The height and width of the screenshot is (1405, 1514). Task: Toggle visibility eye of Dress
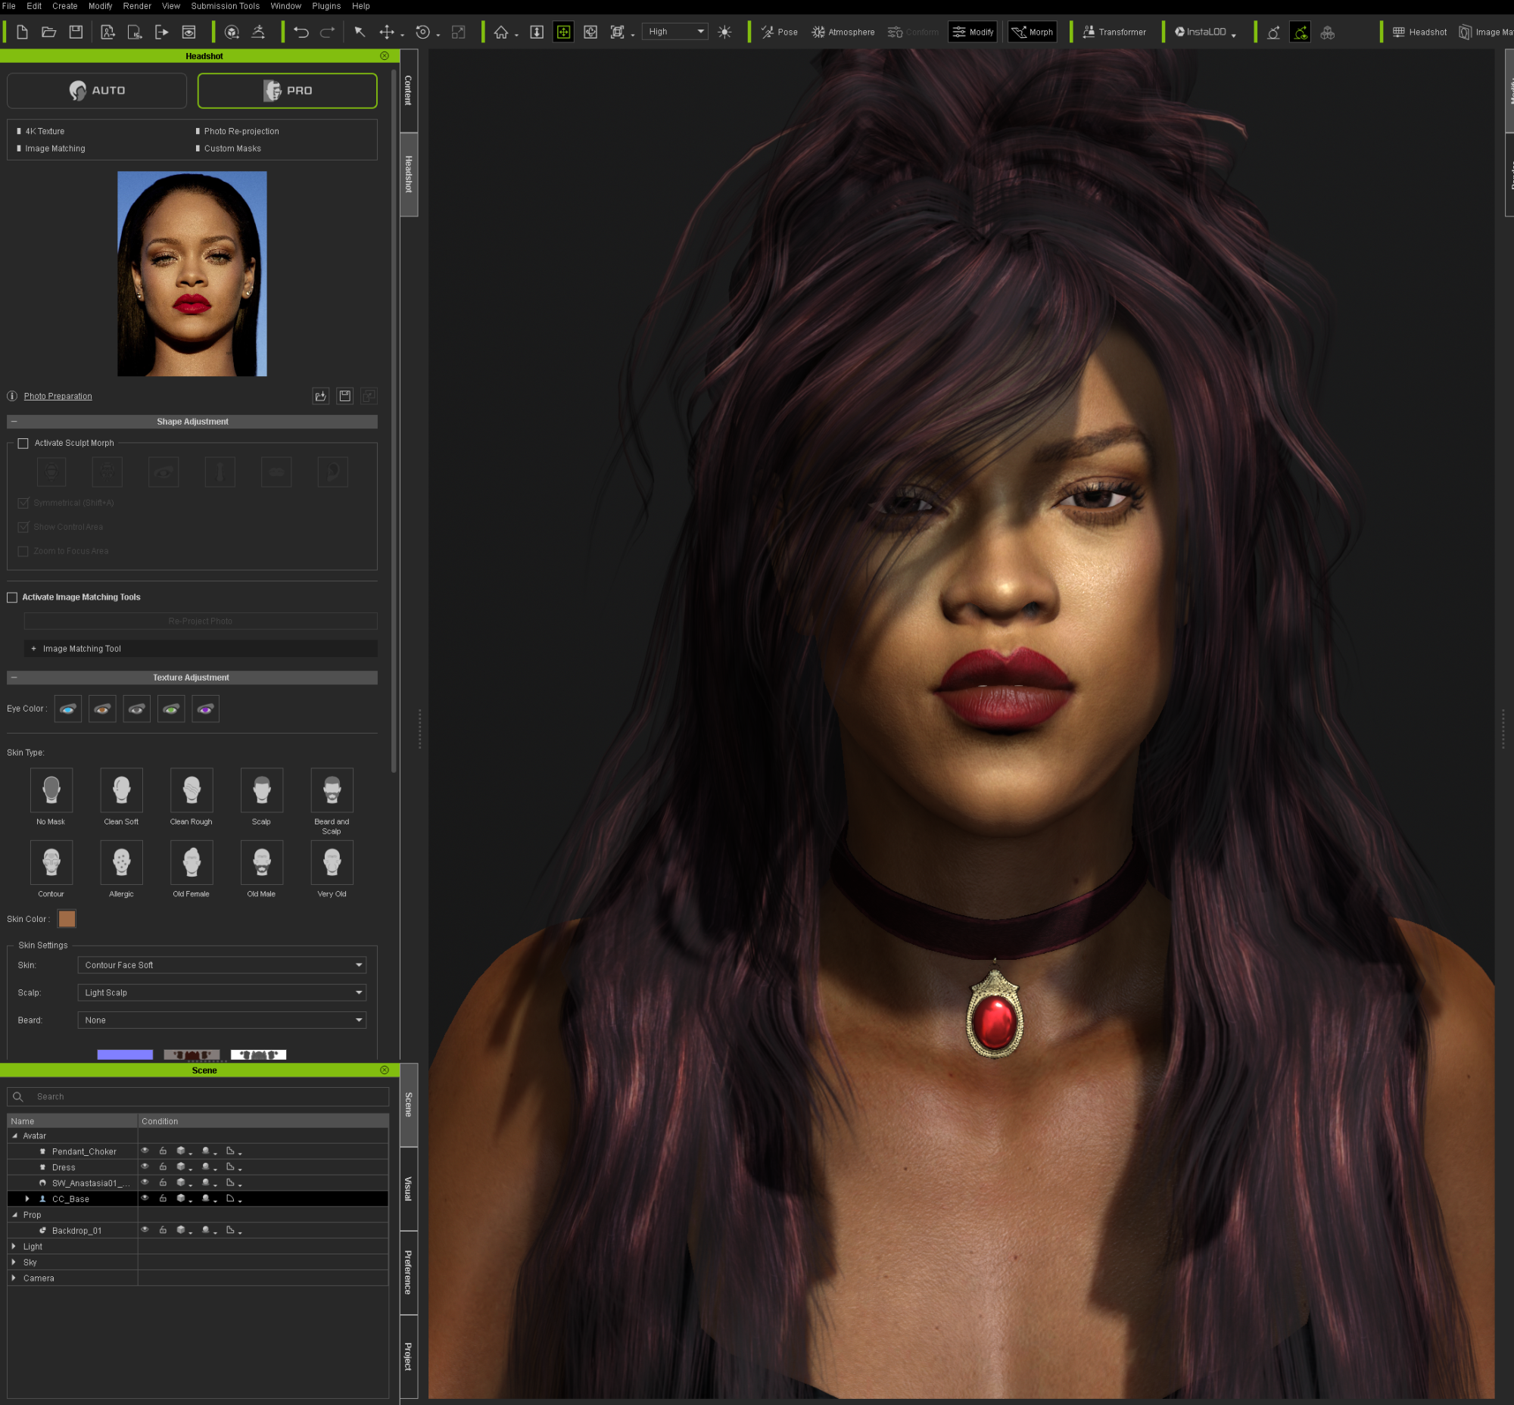coord(145,1167)
